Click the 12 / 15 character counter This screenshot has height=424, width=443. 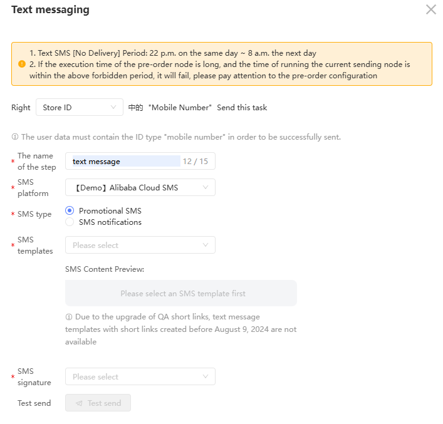195,161
